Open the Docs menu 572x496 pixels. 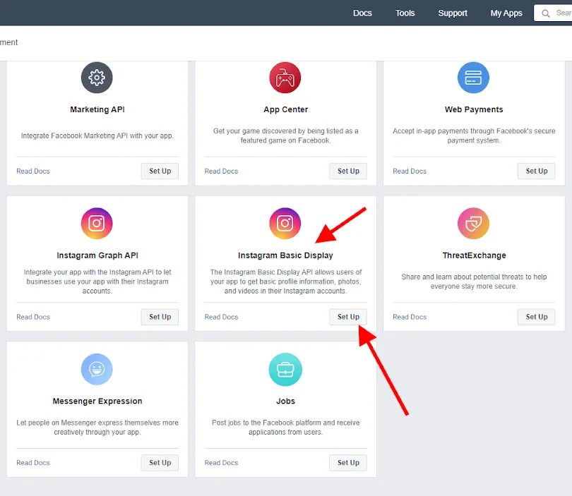[x=362, y=13]
